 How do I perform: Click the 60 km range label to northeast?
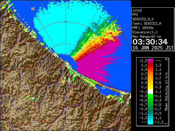pos(98,9)
